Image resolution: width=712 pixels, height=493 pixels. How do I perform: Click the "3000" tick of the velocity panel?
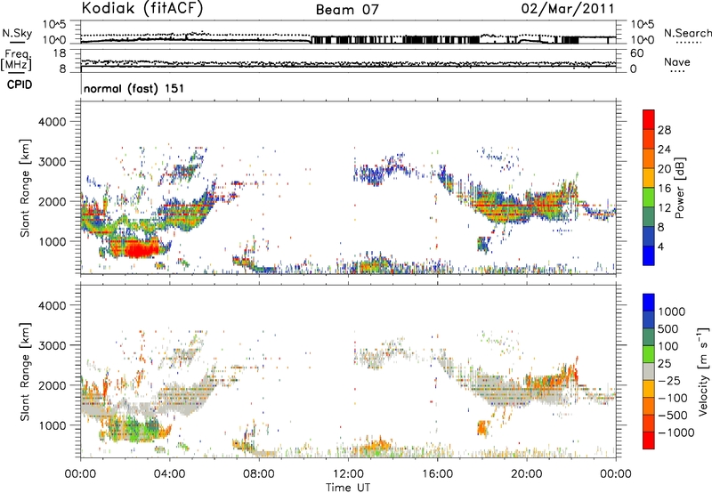point(53,345)
